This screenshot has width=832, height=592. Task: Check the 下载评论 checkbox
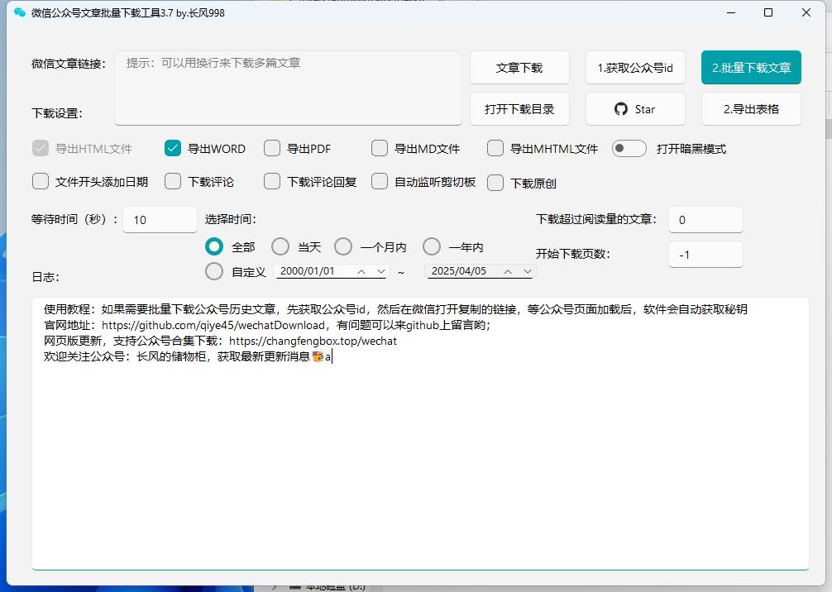click(x=173, y=181)
